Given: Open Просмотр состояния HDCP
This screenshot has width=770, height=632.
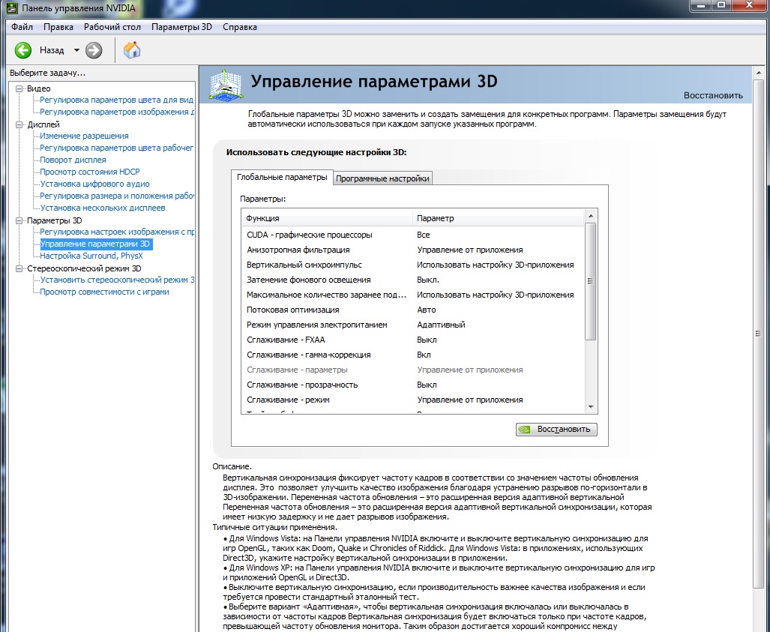Looking at the screenshot, I should [x=90, y=172].
